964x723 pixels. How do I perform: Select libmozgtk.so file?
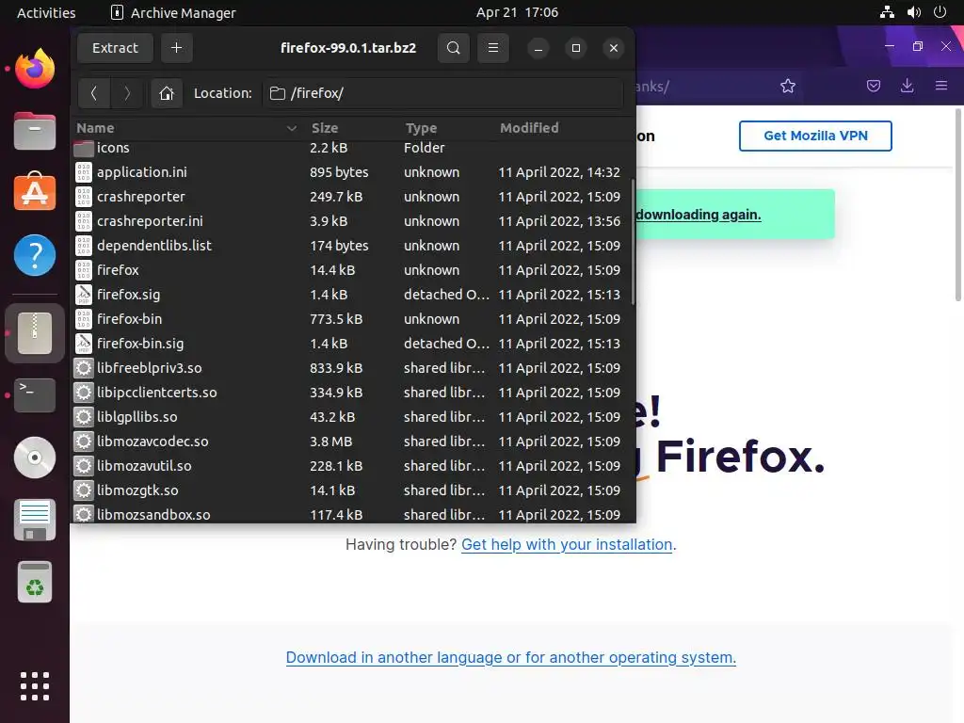[x=351, y=490]
